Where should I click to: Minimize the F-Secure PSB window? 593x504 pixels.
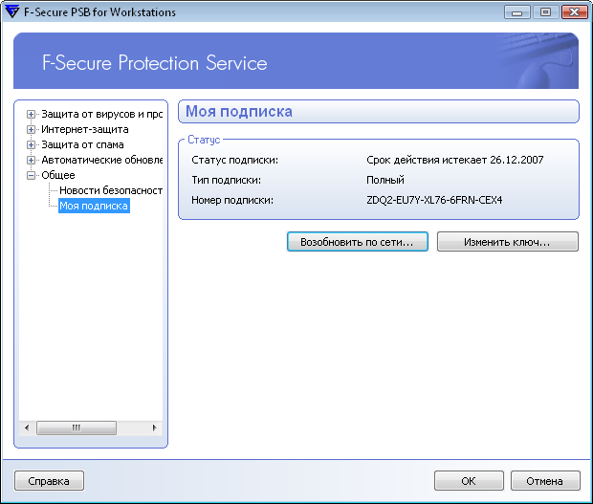pos(517,12)
